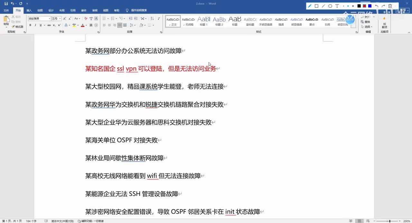
Task: Toggle Character Shading (gray A)
Action: (91, 25)
